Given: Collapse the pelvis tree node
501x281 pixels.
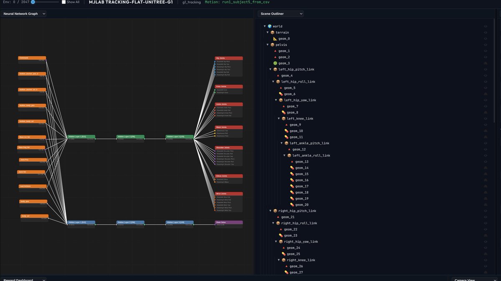Looking at the screenshot, I should [268, 45].
